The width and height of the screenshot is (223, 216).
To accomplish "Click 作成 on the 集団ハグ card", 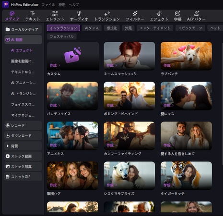I will (55, 185).
